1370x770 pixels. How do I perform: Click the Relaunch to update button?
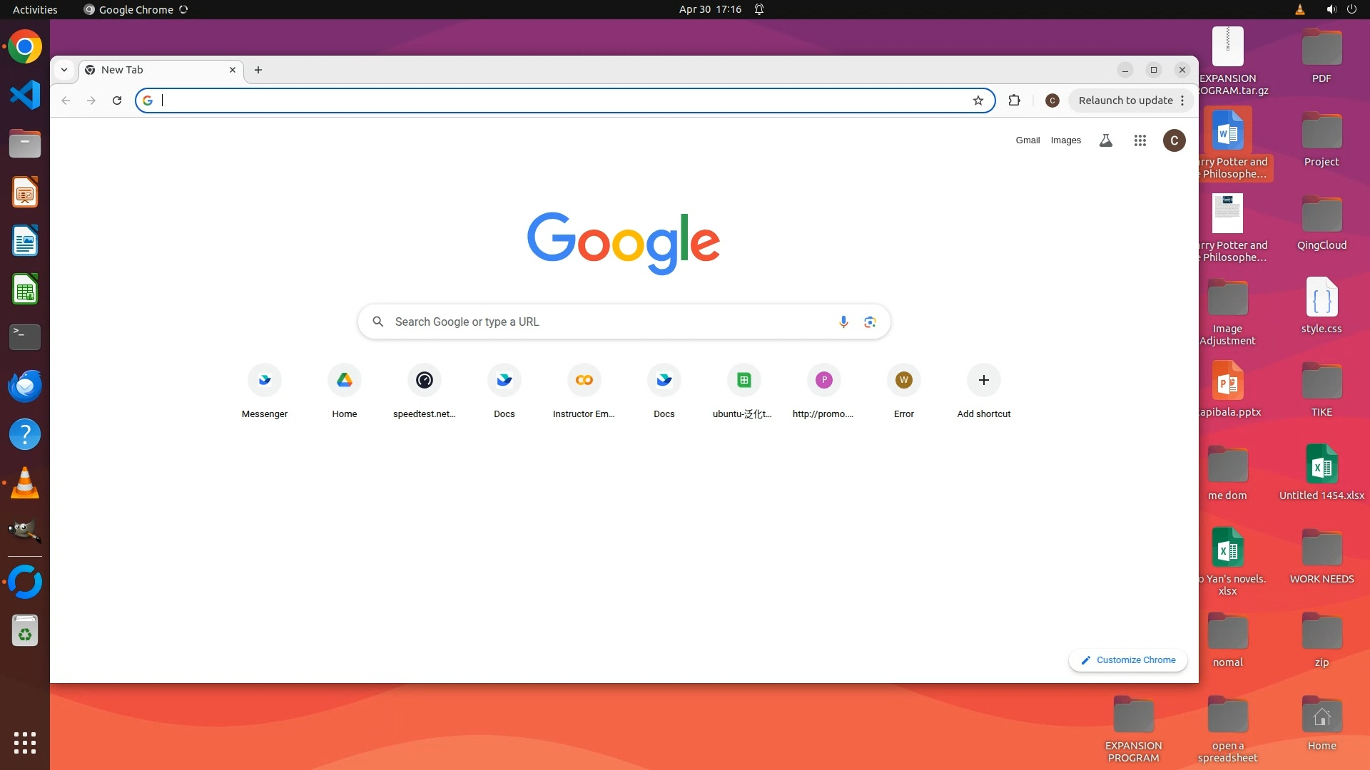1125,101
